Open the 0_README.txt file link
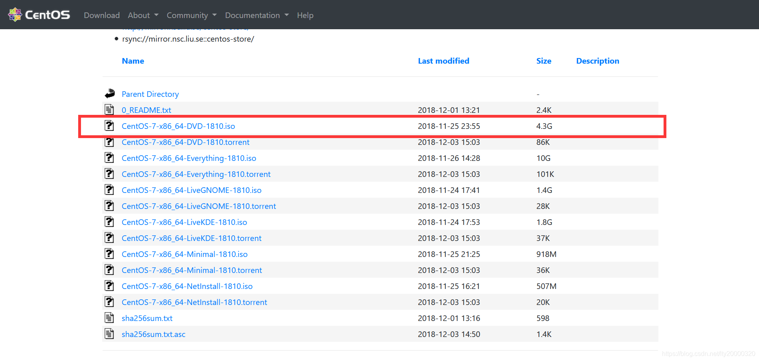The width and height of the screenshot is (759, 361). (146, 110)
